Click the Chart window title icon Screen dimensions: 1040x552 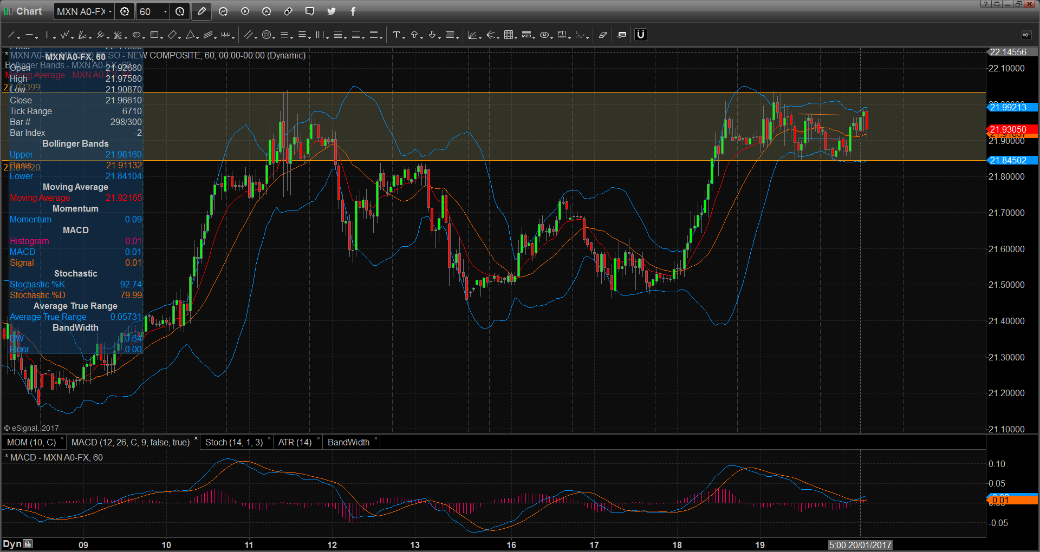pos(9,11)
